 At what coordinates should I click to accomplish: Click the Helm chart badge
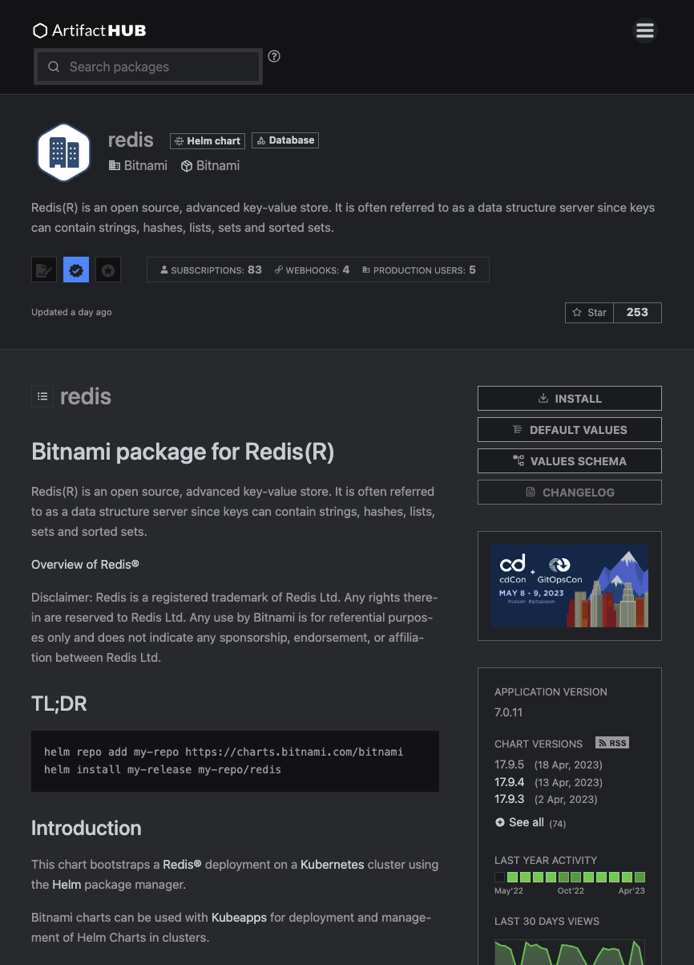coord(207,140)
